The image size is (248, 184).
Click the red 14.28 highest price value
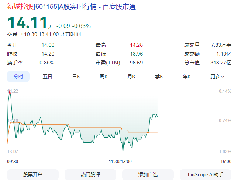[136, 45]
